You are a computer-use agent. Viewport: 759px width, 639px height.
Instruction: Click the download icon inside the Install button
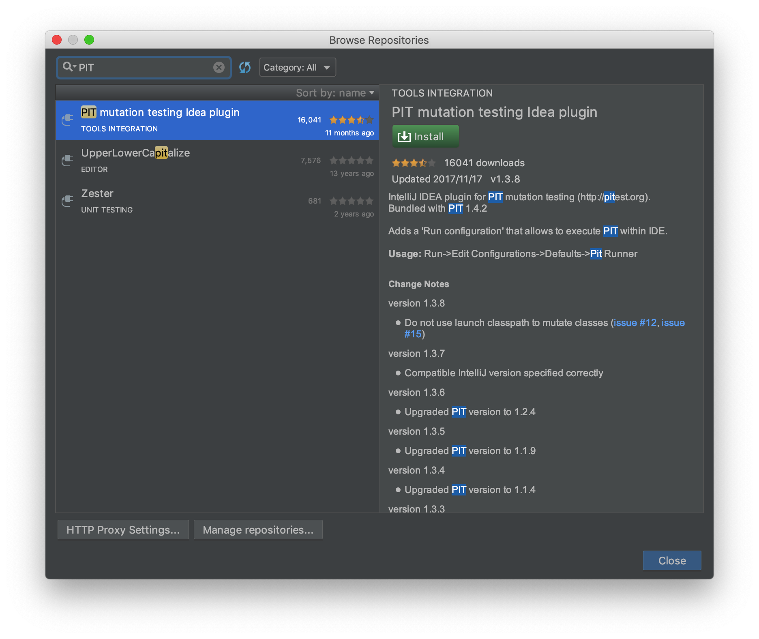click(x=405, y=136)
